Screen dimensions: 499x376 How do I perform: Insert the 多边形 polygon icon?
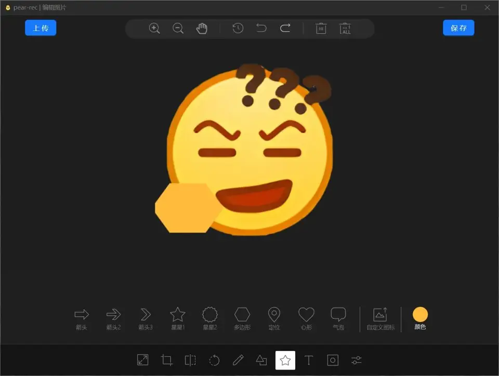242,318
